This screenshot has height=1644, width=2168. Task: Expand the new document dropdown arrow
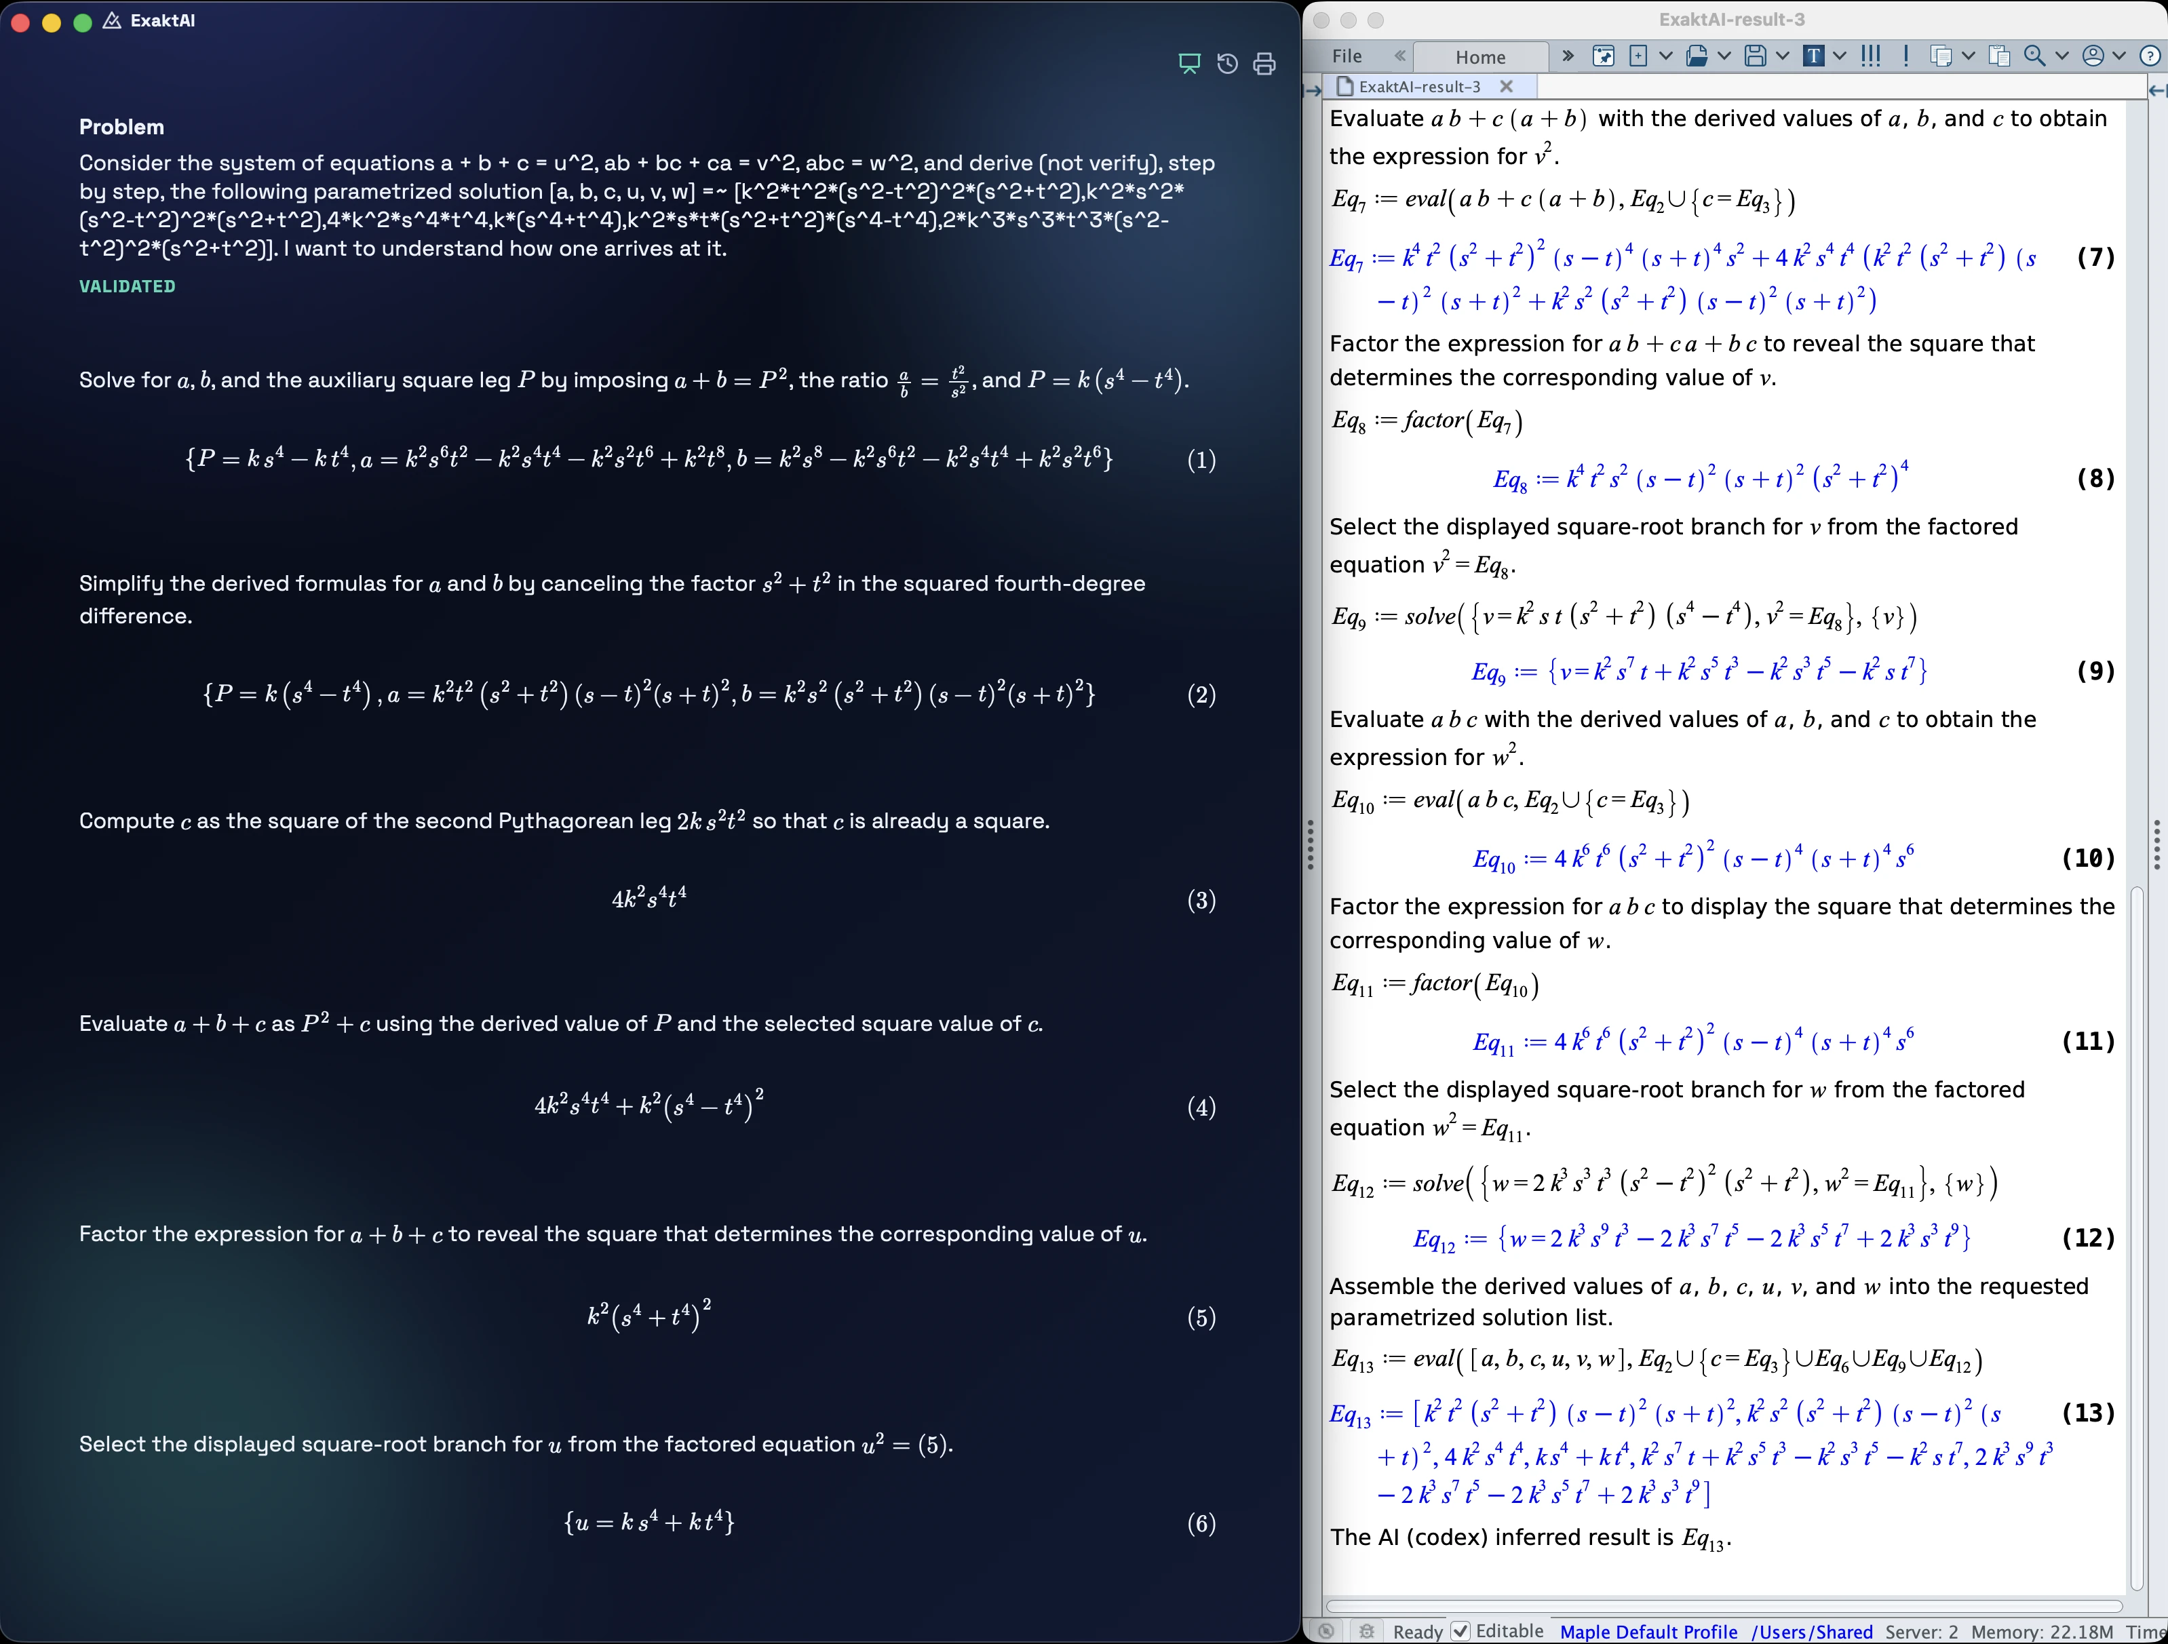coord(1665,56)
